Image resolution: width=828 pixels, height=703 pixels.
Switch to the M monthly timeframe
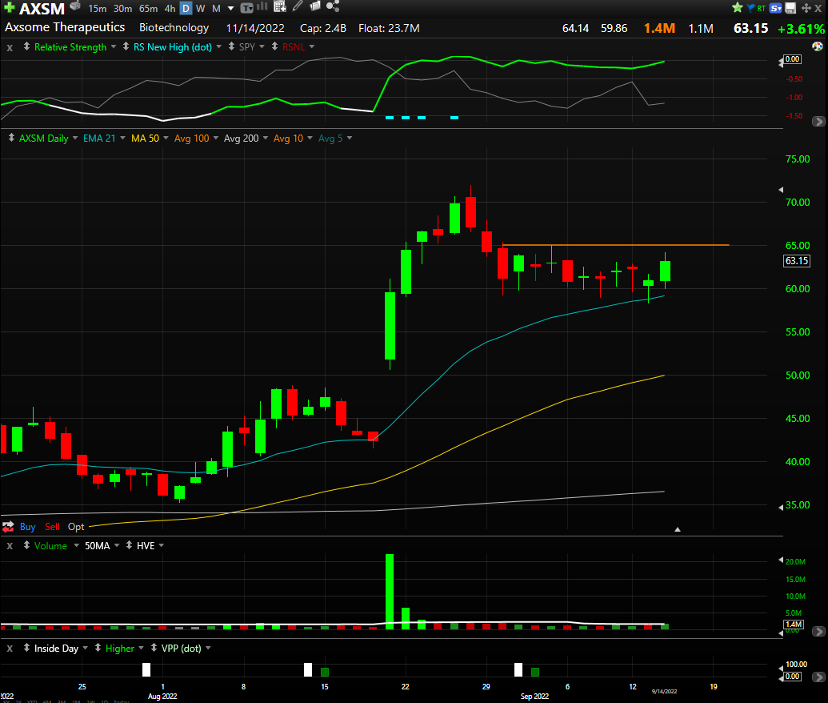216,9
